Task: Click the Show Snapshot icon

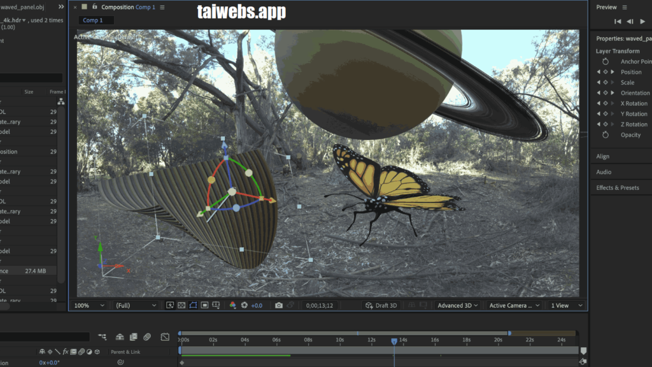Action: point(290,305)
